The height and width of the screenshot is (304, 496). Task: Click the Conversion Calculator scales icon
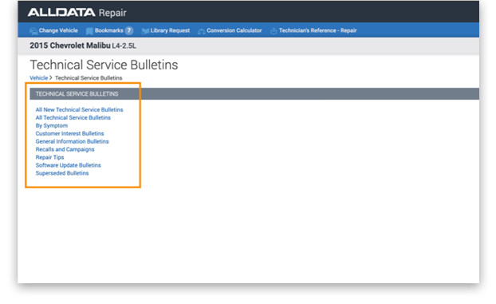click(201, 31)
